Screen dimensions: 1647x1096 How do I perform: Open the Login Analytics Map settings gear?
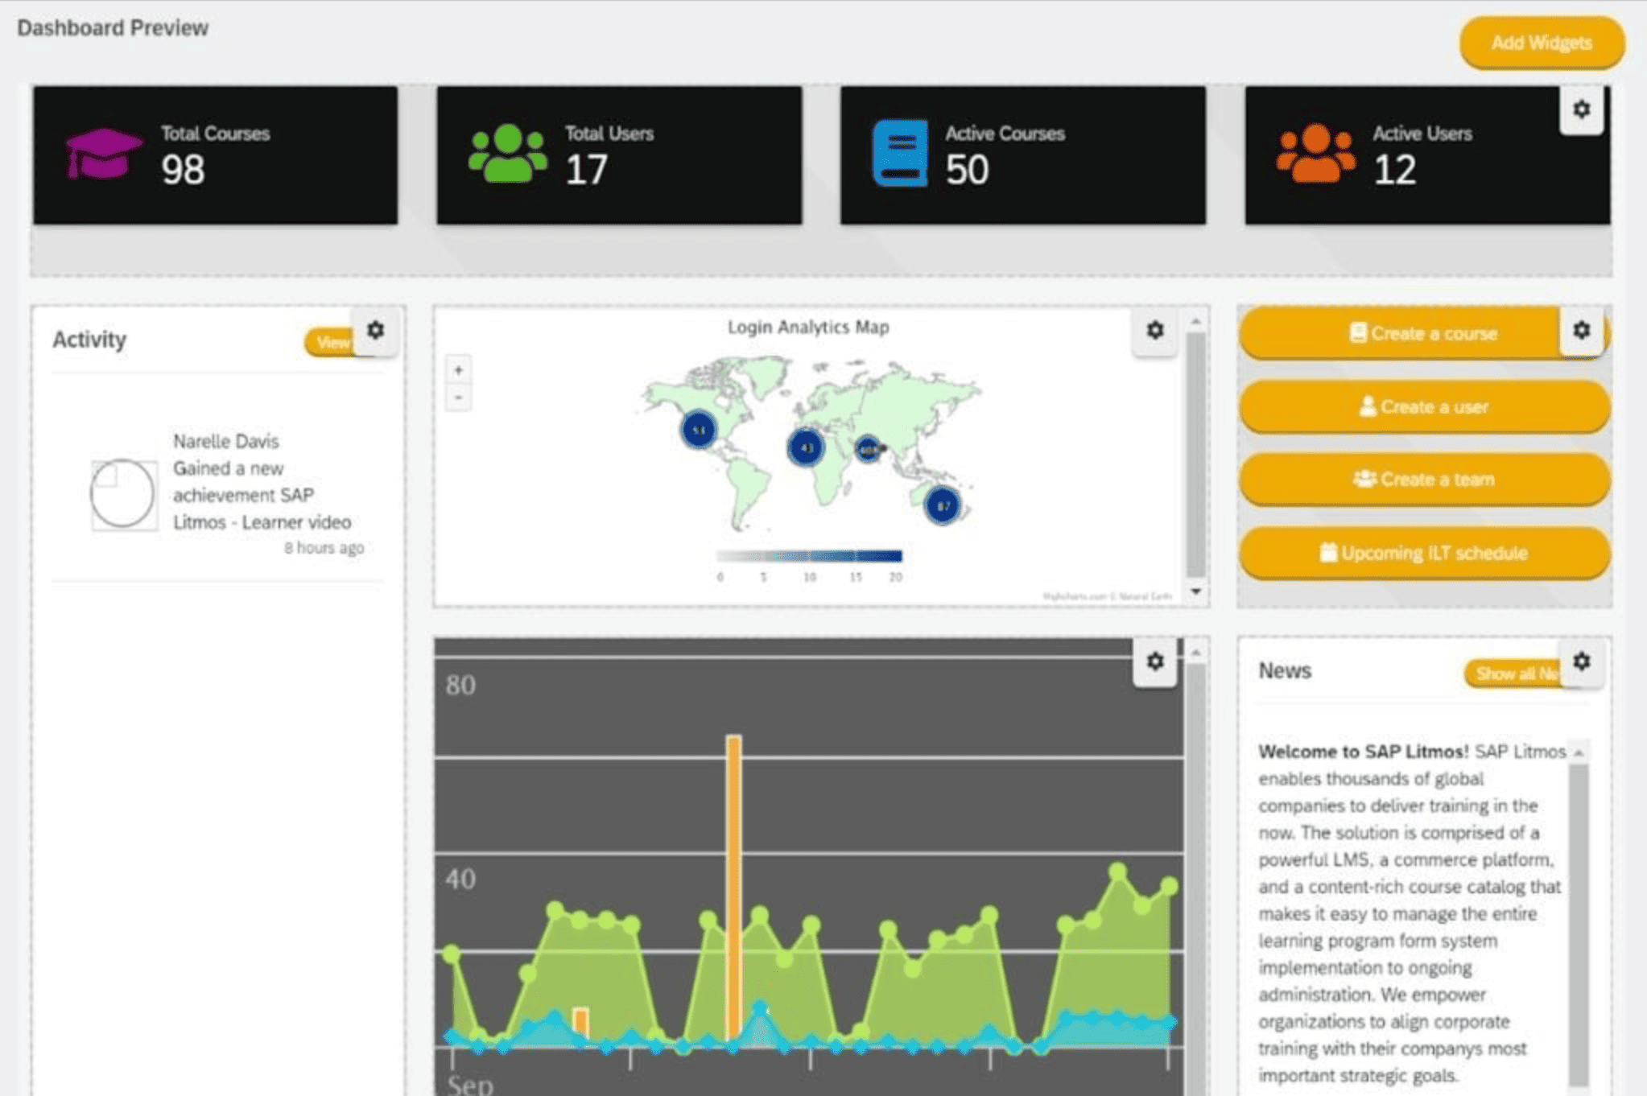pyautogui.click(x=1155, y=331)
